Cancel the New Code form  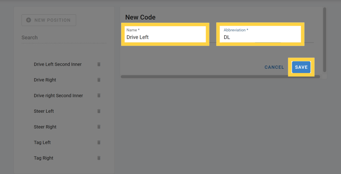point(274,67)
